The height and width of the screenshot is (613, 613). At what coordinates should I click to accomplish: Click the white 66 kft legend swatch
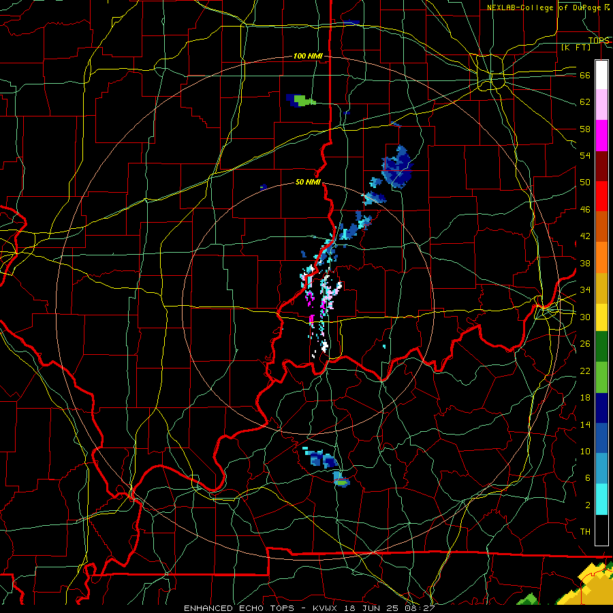[x=601, y=75]
